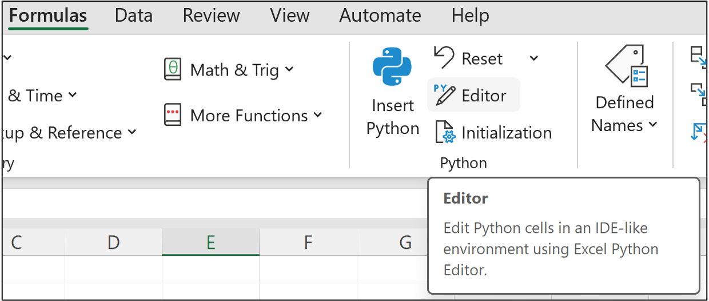709x301 pixels.
Task: Open the Lookup & Reference dropdown
Action: pyautogui.click(x=132, y=133)
